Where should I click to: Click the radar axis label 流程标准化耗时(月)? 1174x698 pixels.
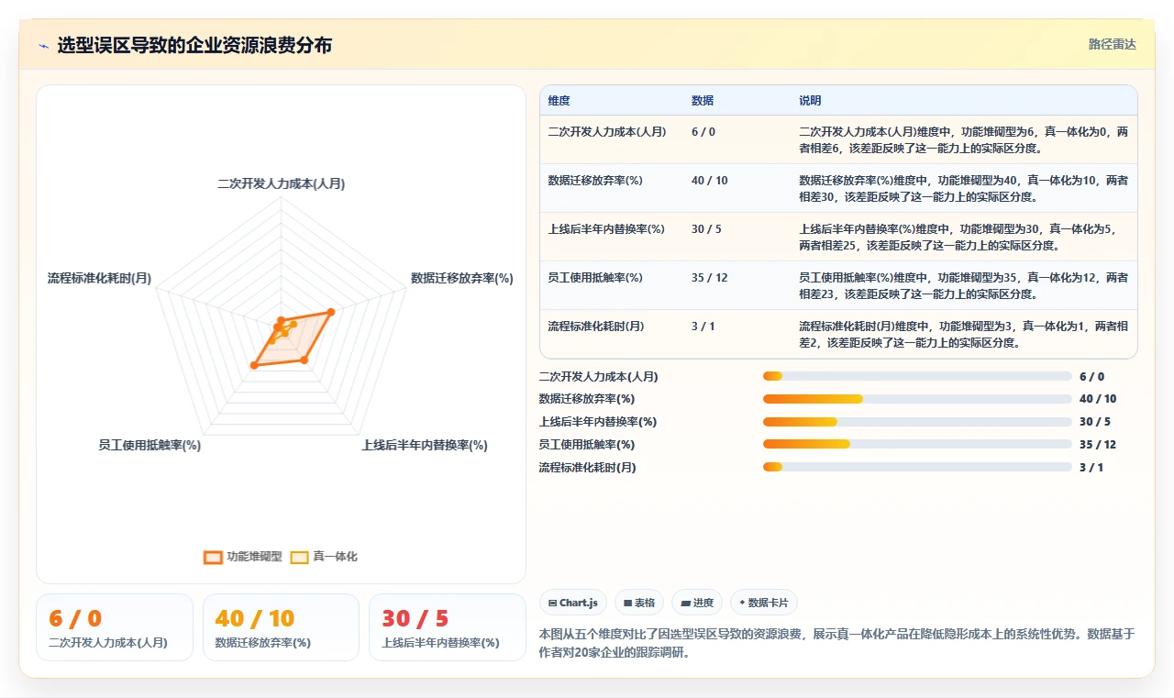click(x=99, y=278)
